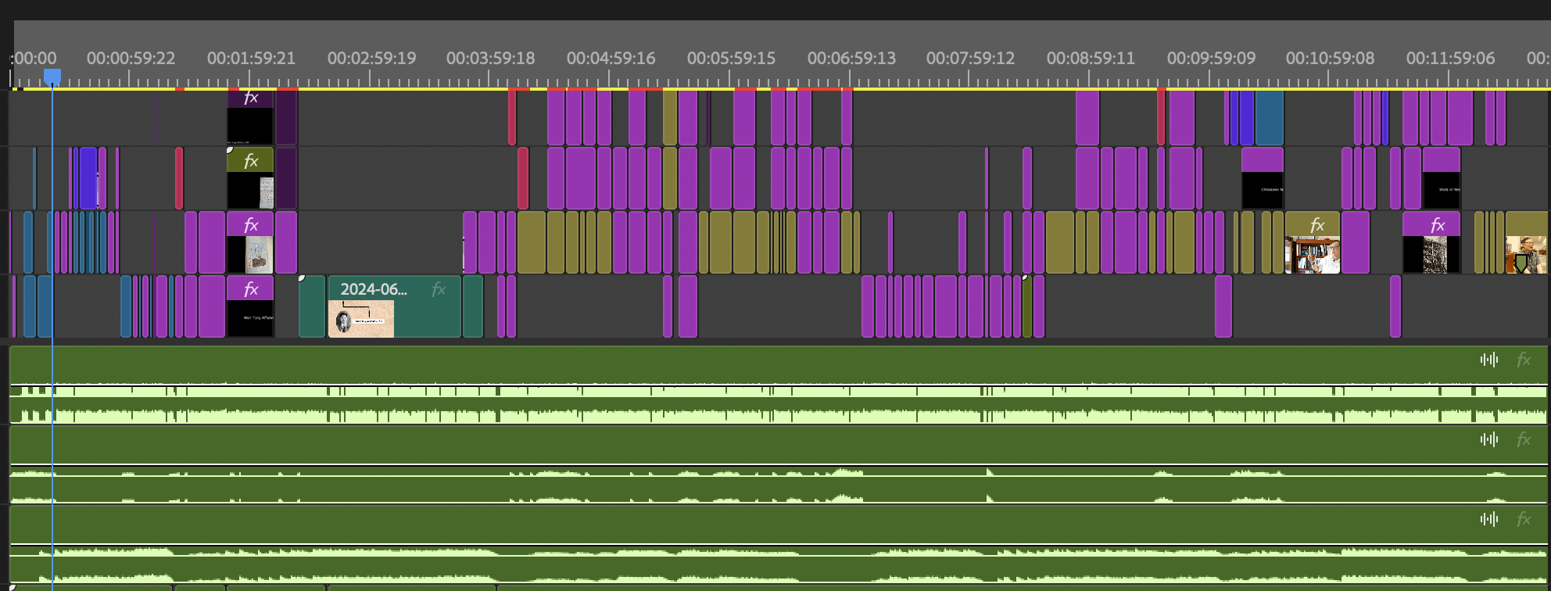Click the blue playhead handle on the ruler
Image resolution: width=1551 pixels, height=591 pixels.
click(x=52, y=76)
